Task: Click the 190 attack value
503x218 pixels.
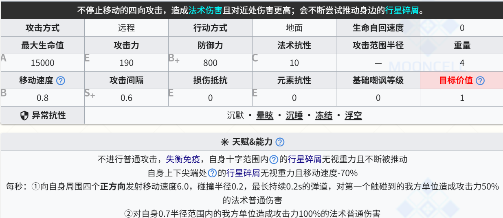Action: (x=127, y=63)
